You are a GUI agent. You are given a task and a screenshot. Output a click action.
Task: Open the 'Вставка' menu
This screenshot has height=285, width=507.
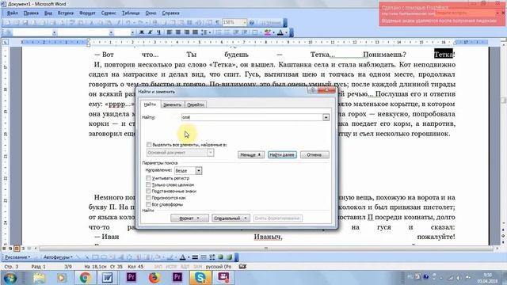[66, 13]
